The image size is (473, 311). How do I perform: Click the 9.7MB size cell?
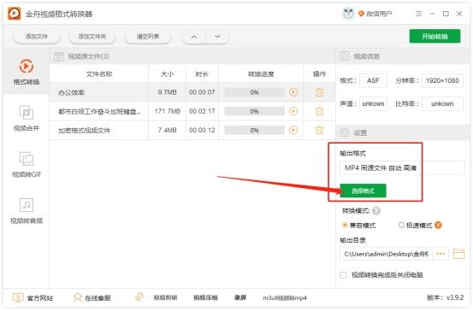(x=167, y=92)
